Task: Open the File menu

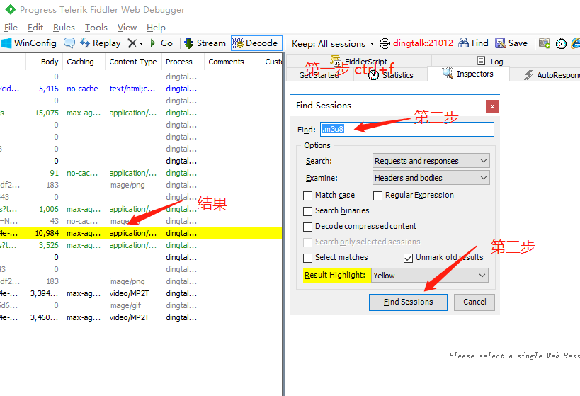Action: click(x=11, y=28)
